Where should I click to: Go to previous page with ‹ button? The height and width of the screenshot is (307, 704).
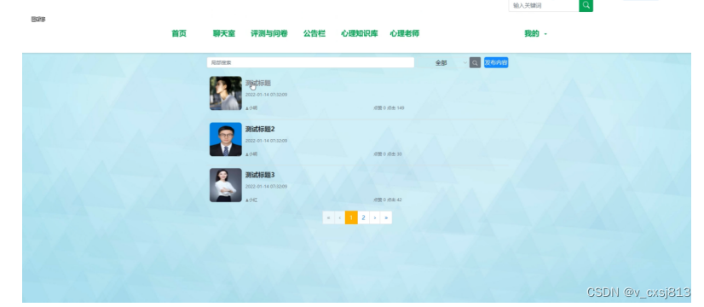pyautogui.click(x=340, y=217)
